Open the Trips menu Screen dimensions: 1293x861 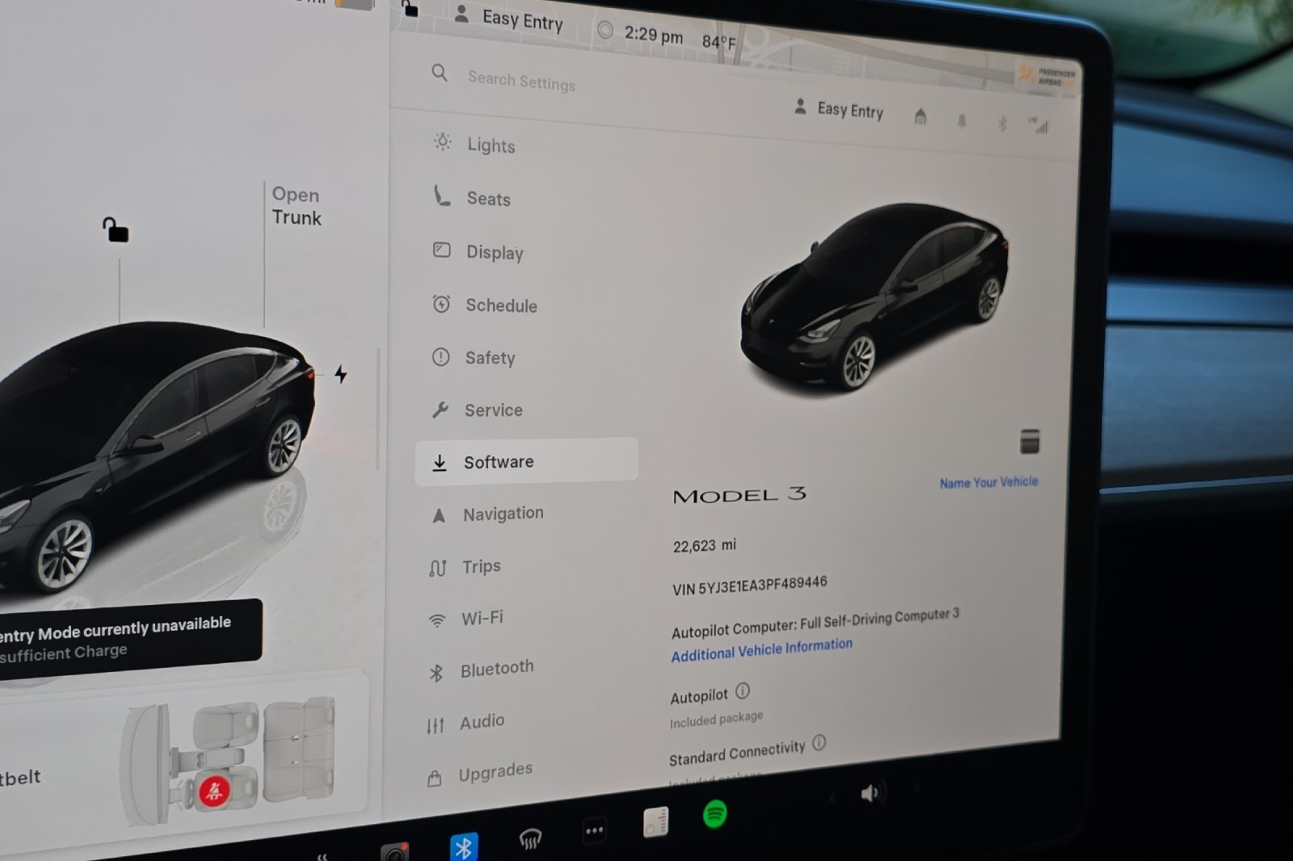pos(465,566)
